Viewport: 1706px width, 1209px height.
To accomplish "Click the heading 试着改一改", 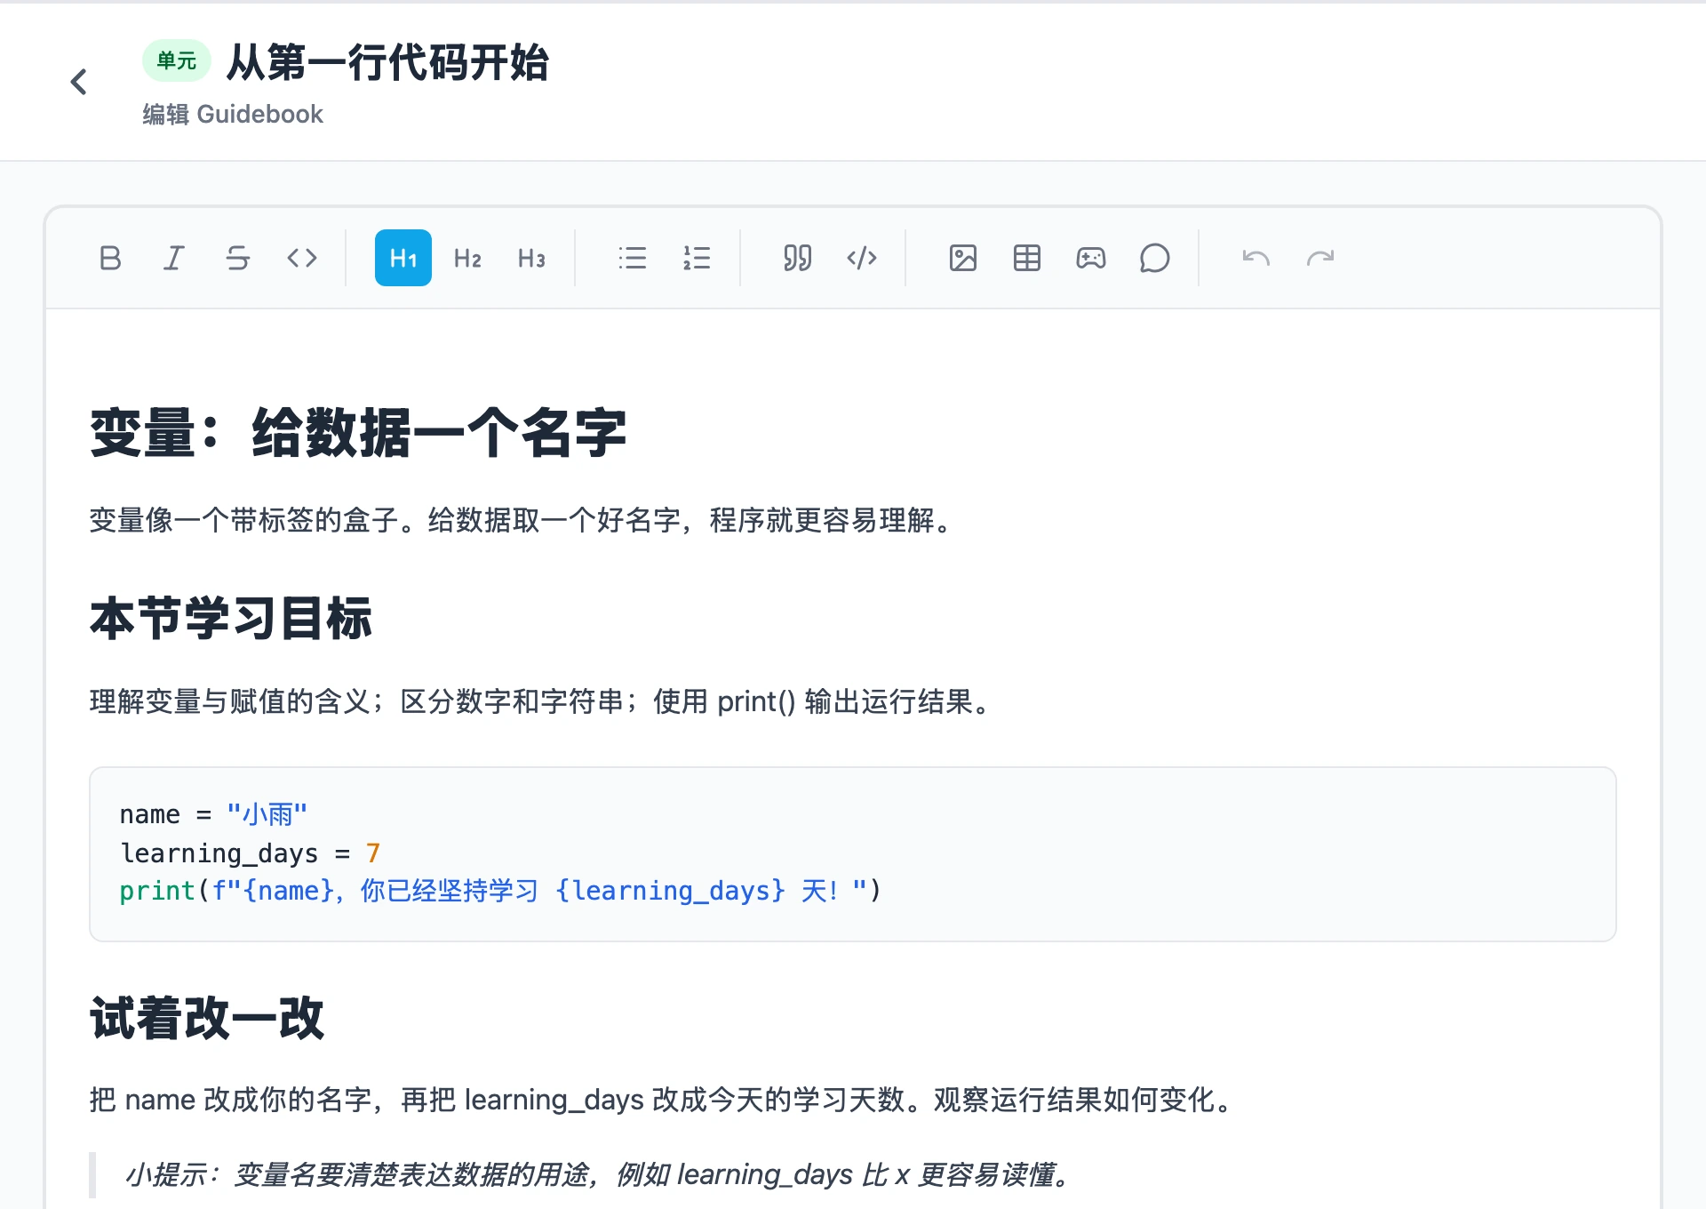I will 207,1018.
